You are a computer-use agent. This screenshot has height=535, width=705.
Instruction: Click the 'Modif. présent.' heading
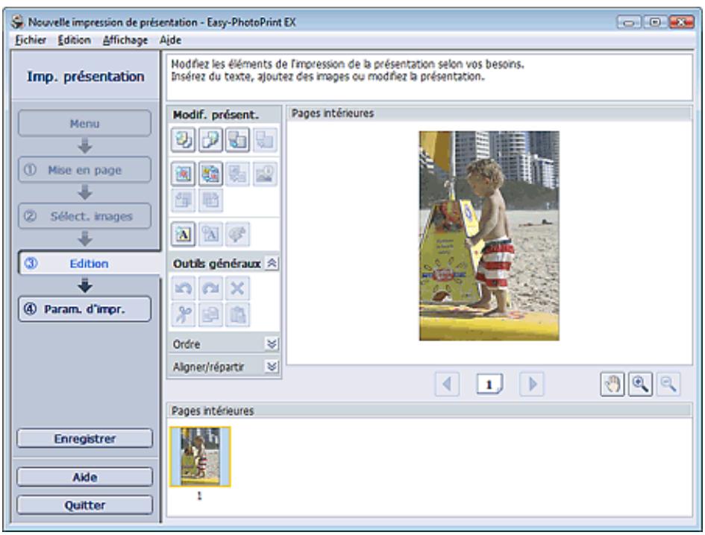click(x=216, y=115)
